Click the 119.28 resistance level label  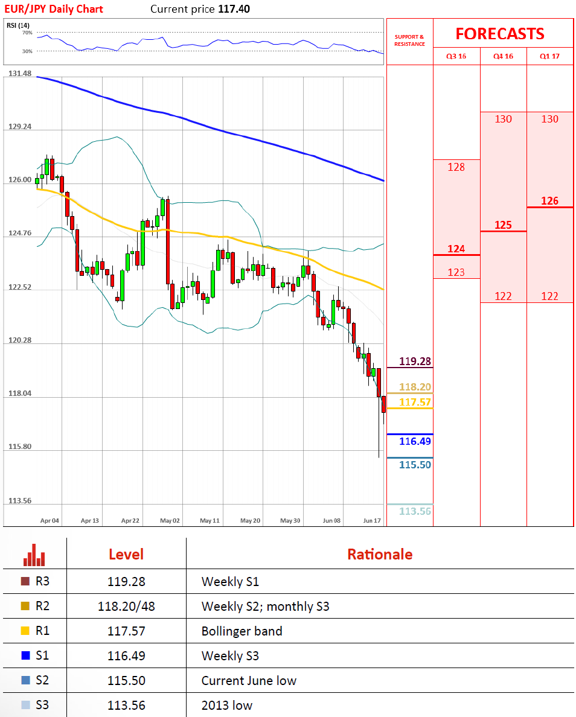click(415, 362)
